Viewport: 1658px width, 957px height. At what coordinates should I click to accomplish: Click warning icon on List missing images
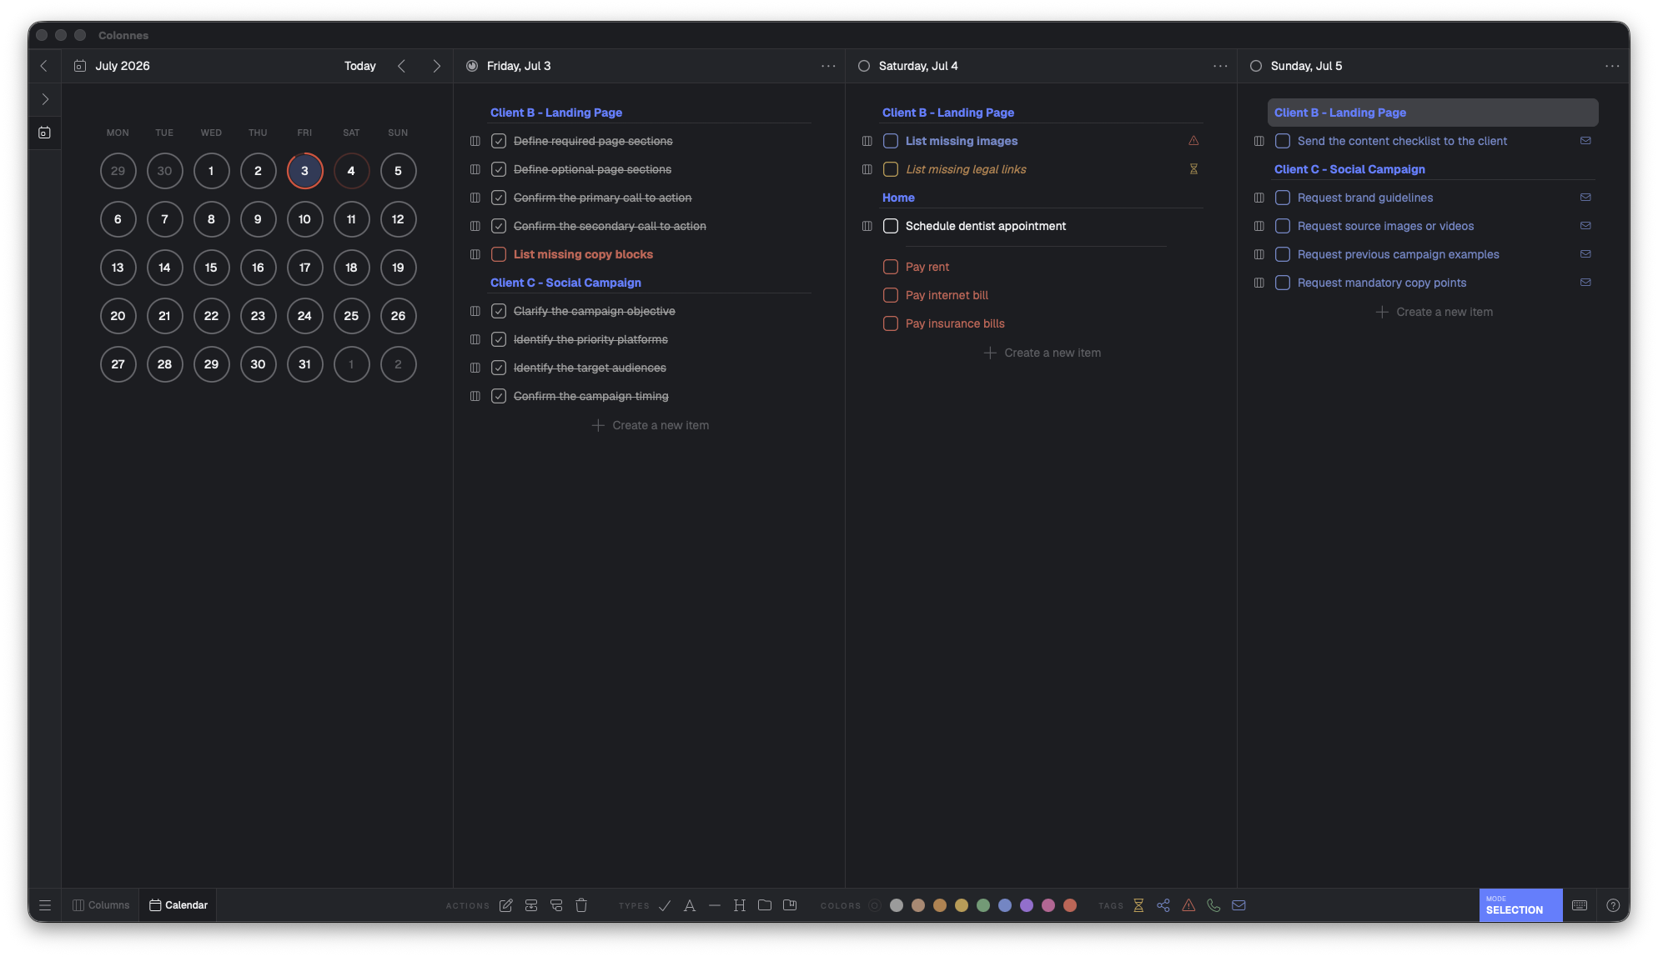(1193, 141)
